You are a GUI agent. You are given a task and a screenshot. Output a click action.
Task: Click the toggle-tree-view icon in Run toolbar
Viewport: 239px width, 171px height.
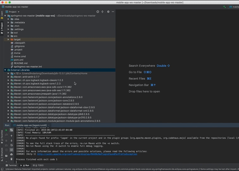click(11, 130)
